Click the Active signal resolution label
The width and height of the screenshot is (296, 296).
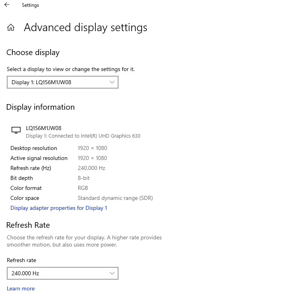[39, 158]
